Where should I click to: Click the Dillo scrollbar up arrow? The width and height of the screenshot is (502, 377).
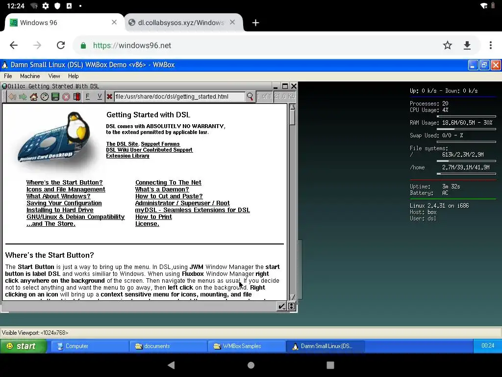(x=292, y=107)
